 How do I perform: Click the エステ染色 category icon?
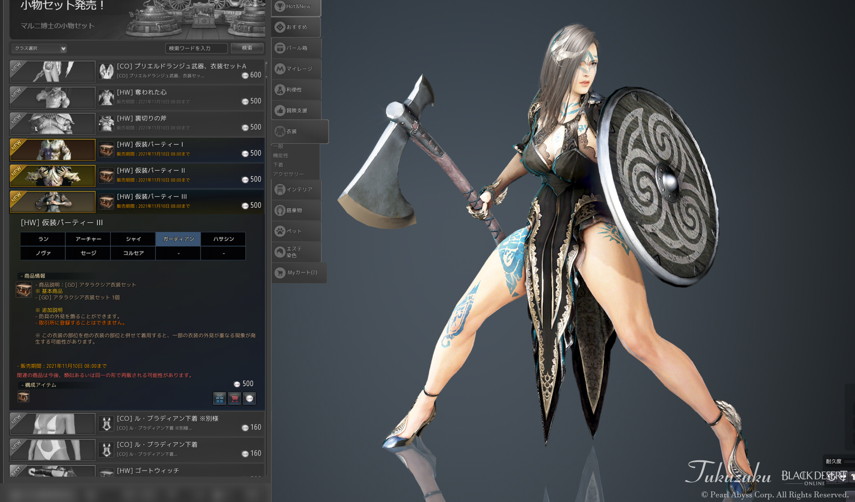[280, 252]
